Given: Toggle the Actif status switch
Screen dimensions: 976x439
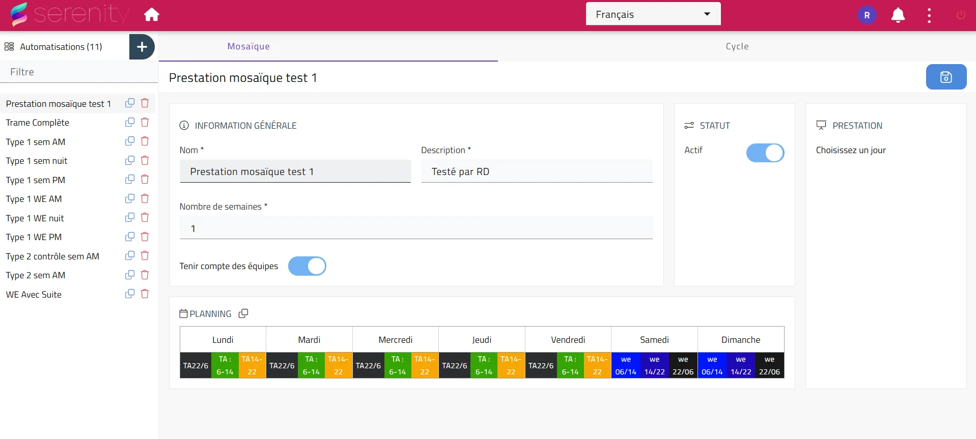Looking at the screenshot, I should coord(765,153).
